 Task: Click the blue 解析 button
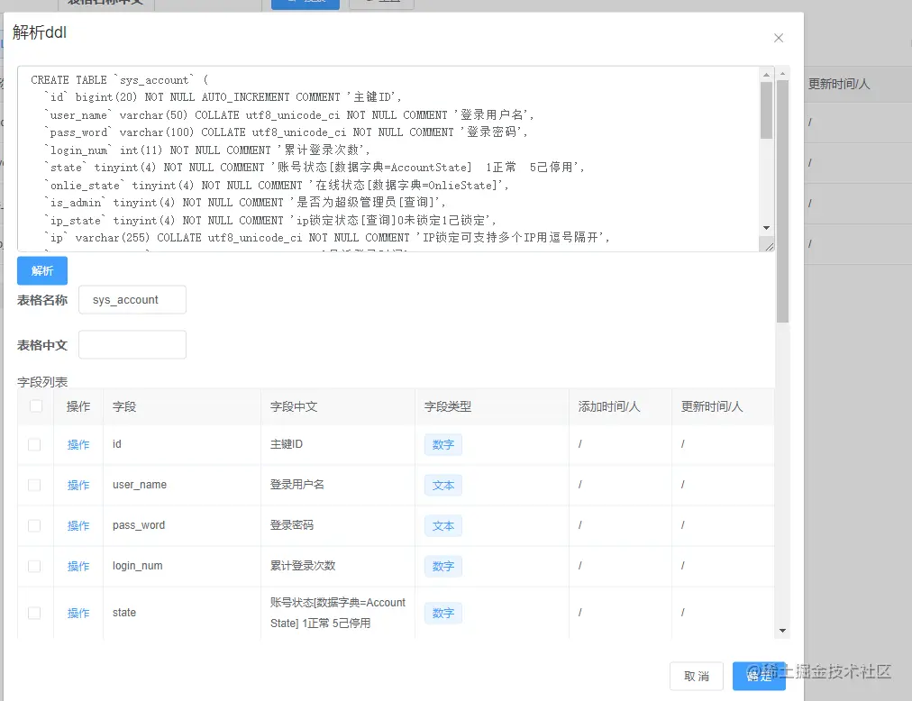click(x=41, y=270)
